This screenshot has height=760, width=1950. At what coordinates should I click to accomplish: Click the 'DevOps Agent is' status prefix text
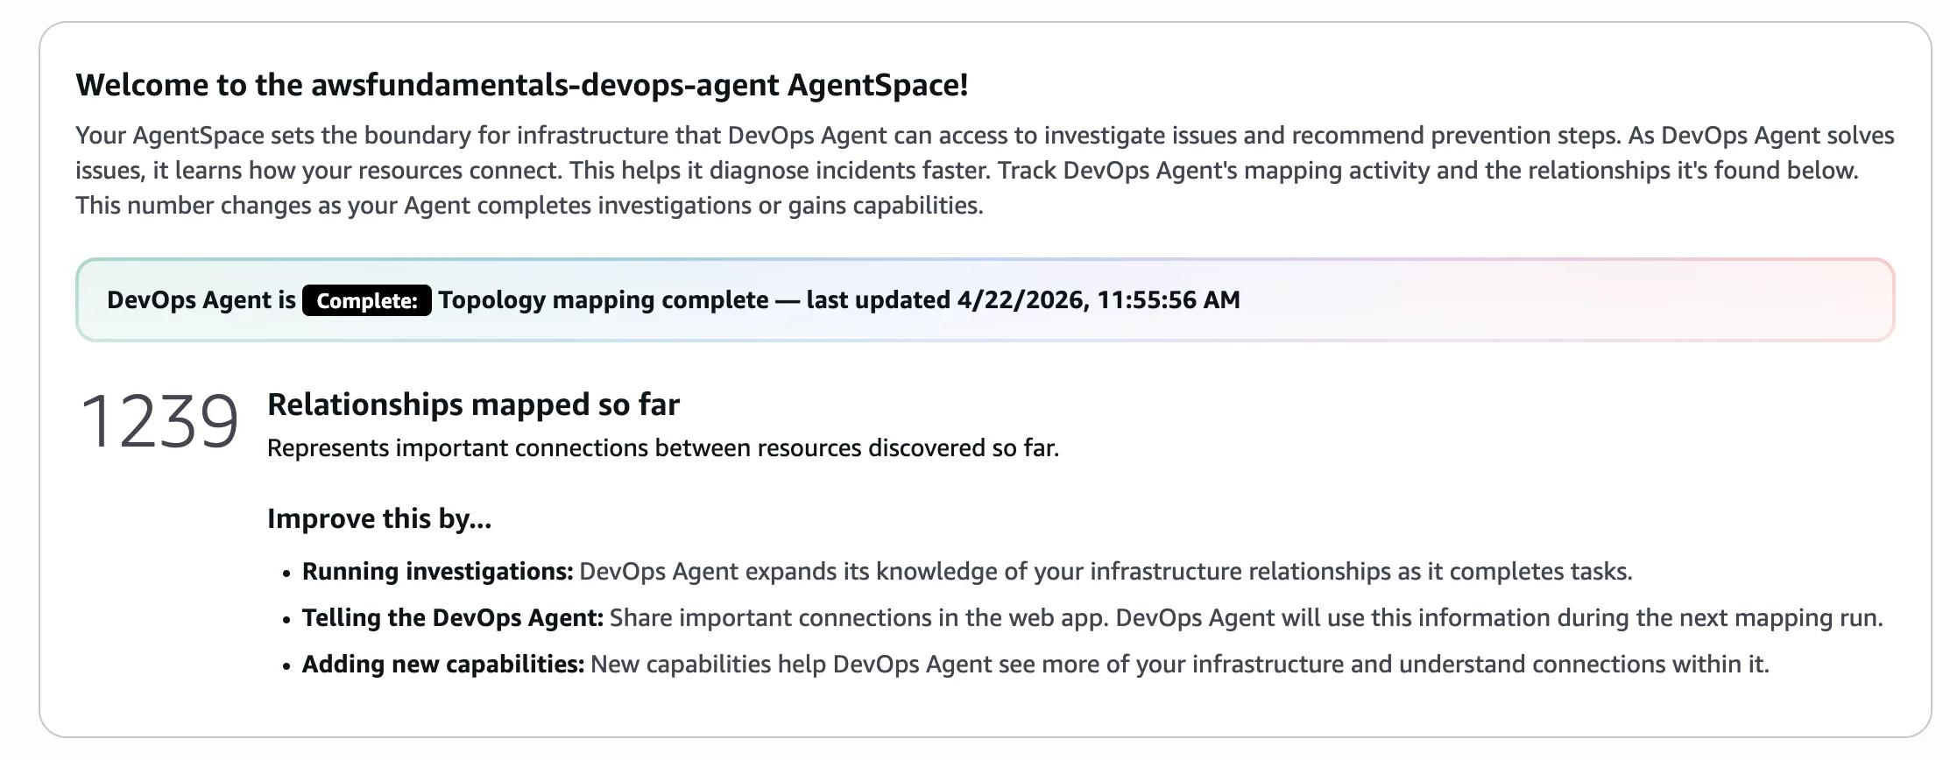point(201,300)
